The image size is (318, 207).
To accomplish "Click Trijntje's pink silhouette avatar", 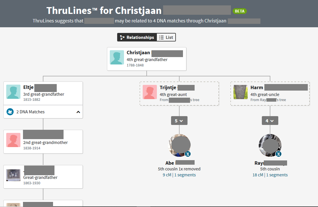I will (x=150, y=92).
